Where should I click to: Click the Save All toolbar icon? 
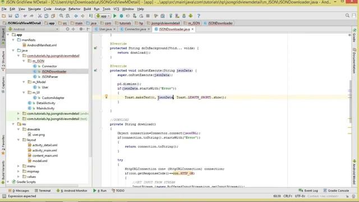pos(10,16)
